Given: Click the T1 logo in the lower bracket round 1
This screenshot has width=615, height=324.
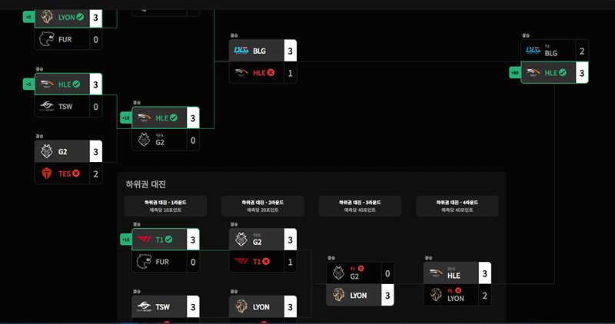Looking at the screenshot, I should click(x=144, y=239).
